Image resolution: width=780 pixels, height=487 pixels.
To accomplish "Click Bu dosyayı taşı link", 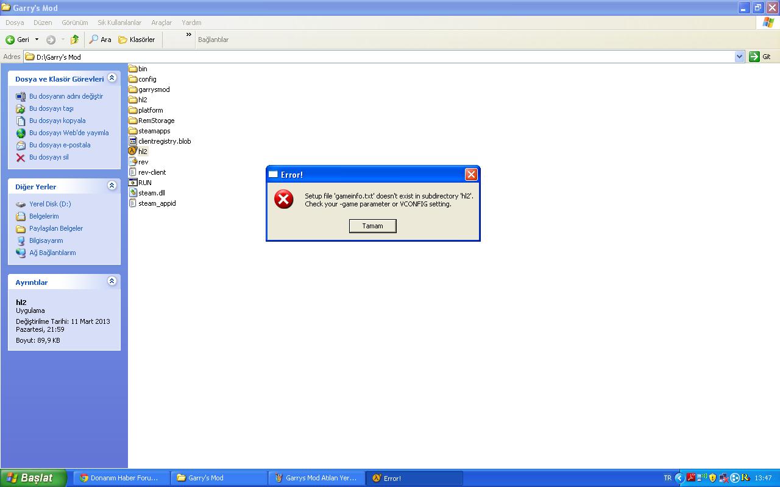I will pos(51,108).
